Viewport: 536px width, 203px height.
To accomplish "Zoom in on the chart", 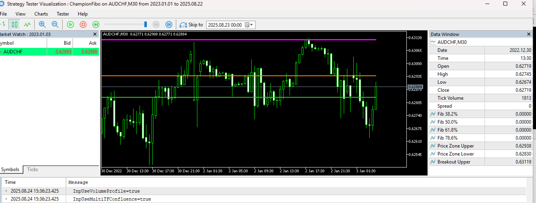I will [42, 25].
